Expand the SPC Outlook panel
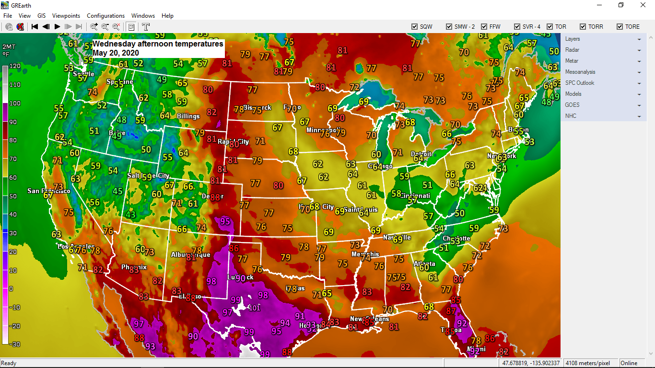The image size is (655, 368). pyautogui.click(x=603, y=83)
